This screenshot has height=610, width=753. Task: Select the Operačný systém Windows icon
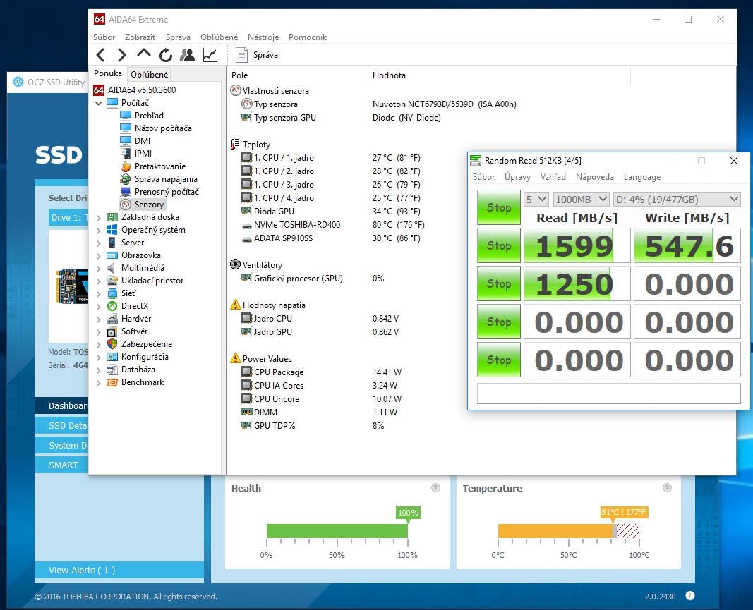coord(112,230)
